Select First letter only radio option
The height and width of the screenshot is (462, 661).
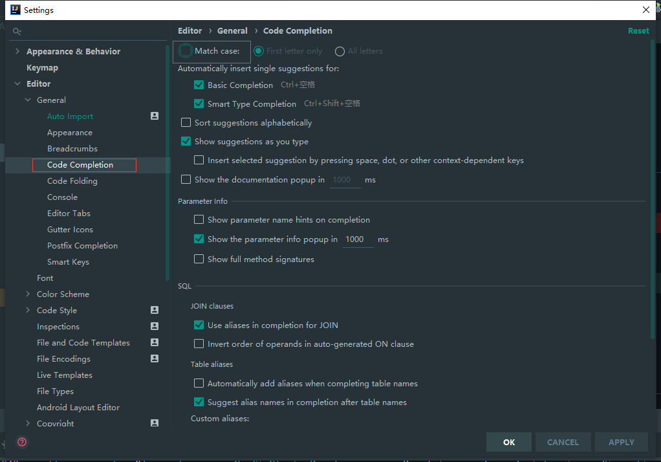pos(259,51)
